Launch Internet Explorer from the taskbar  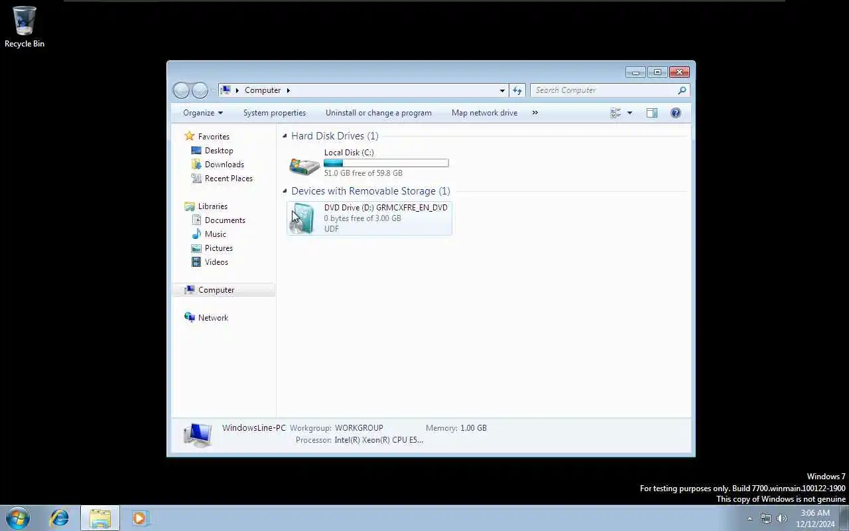click(x=60, y=518)
